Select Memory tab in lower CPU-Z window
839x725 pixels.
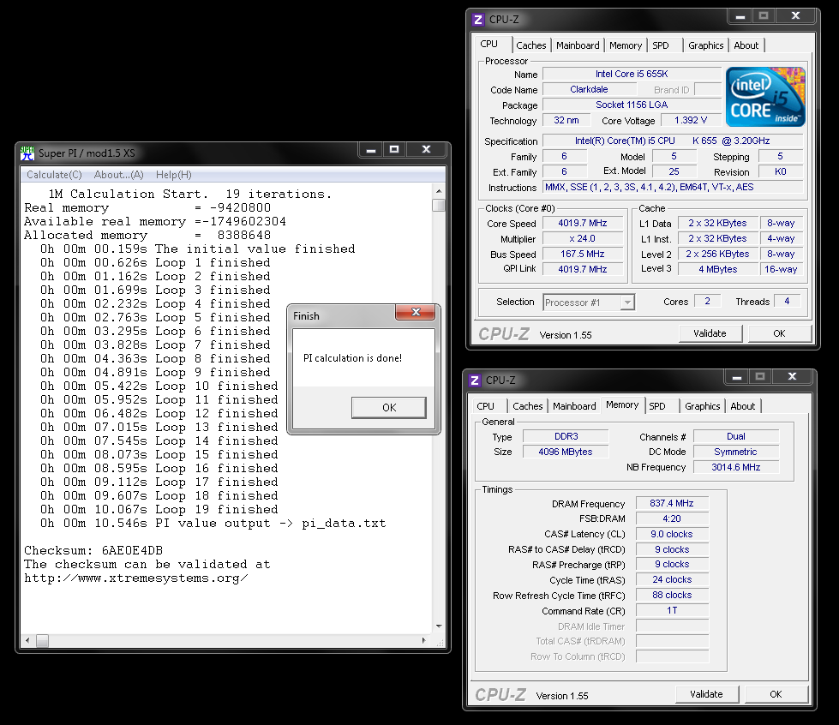point(622,405)
